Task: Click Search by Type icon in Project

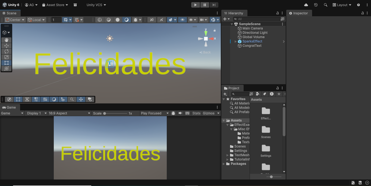Action: tap(258, 94)
